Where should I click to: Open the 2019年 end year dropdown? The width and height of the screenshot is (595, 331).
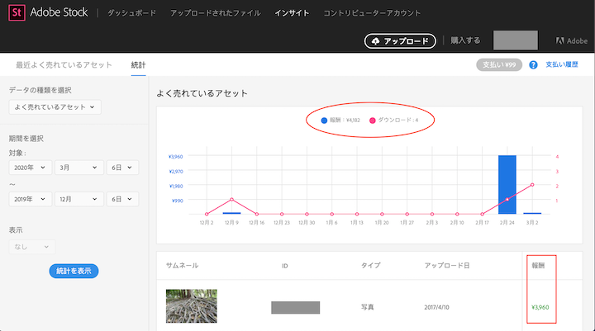click(30, 199)
